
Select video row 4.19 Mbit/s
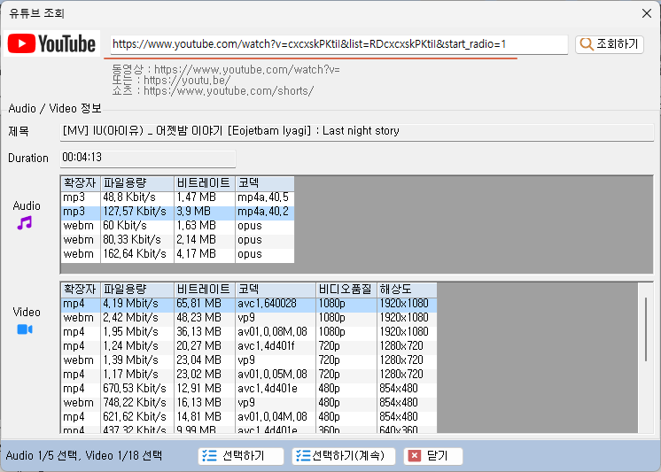point(249,304)
